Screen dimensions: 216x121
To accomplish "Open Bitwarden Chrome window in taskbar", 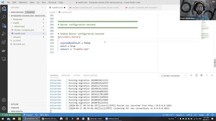I will 50,119.
